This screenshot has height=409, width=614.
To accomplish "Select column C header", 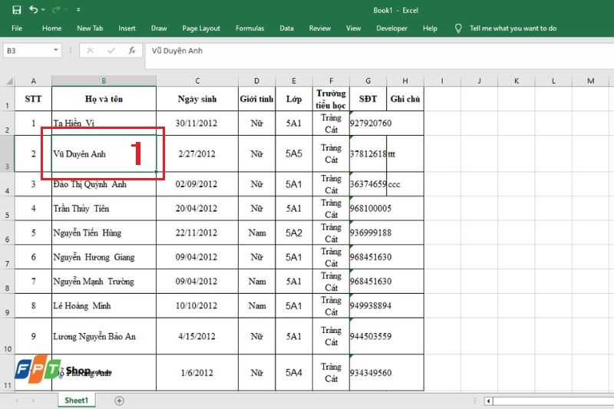I will [197, 81].
